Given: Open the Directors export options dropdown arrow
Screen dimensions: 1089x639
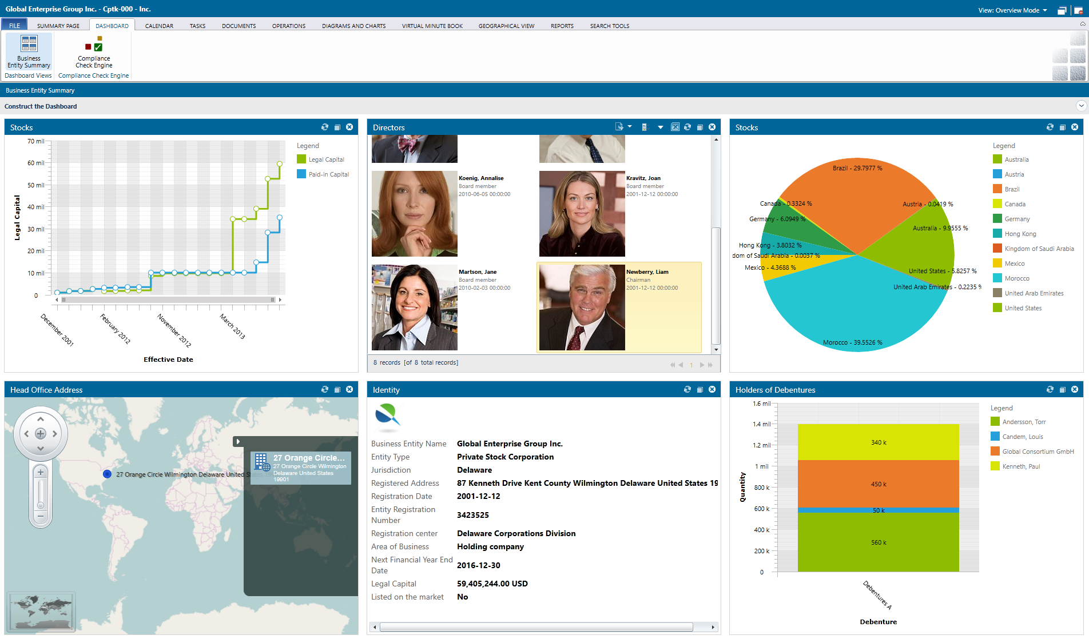Looking at the screenshot, I should pyautogui.click(x=630, y=127).
